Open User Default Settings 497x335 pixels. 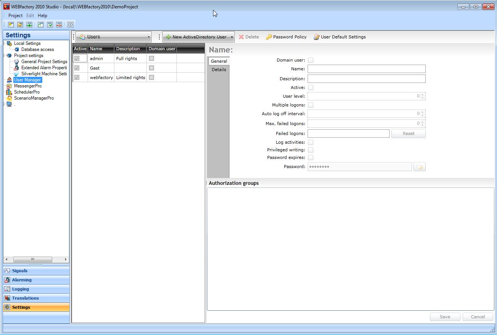pyautogui.click(x=340, y=37)
